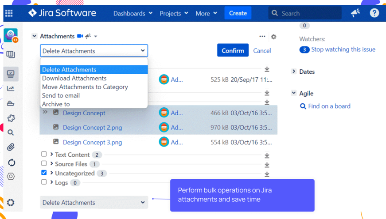Click the Attachments three-dot more icon
This screenshot has width=386, height=219.
pos(262,37)
